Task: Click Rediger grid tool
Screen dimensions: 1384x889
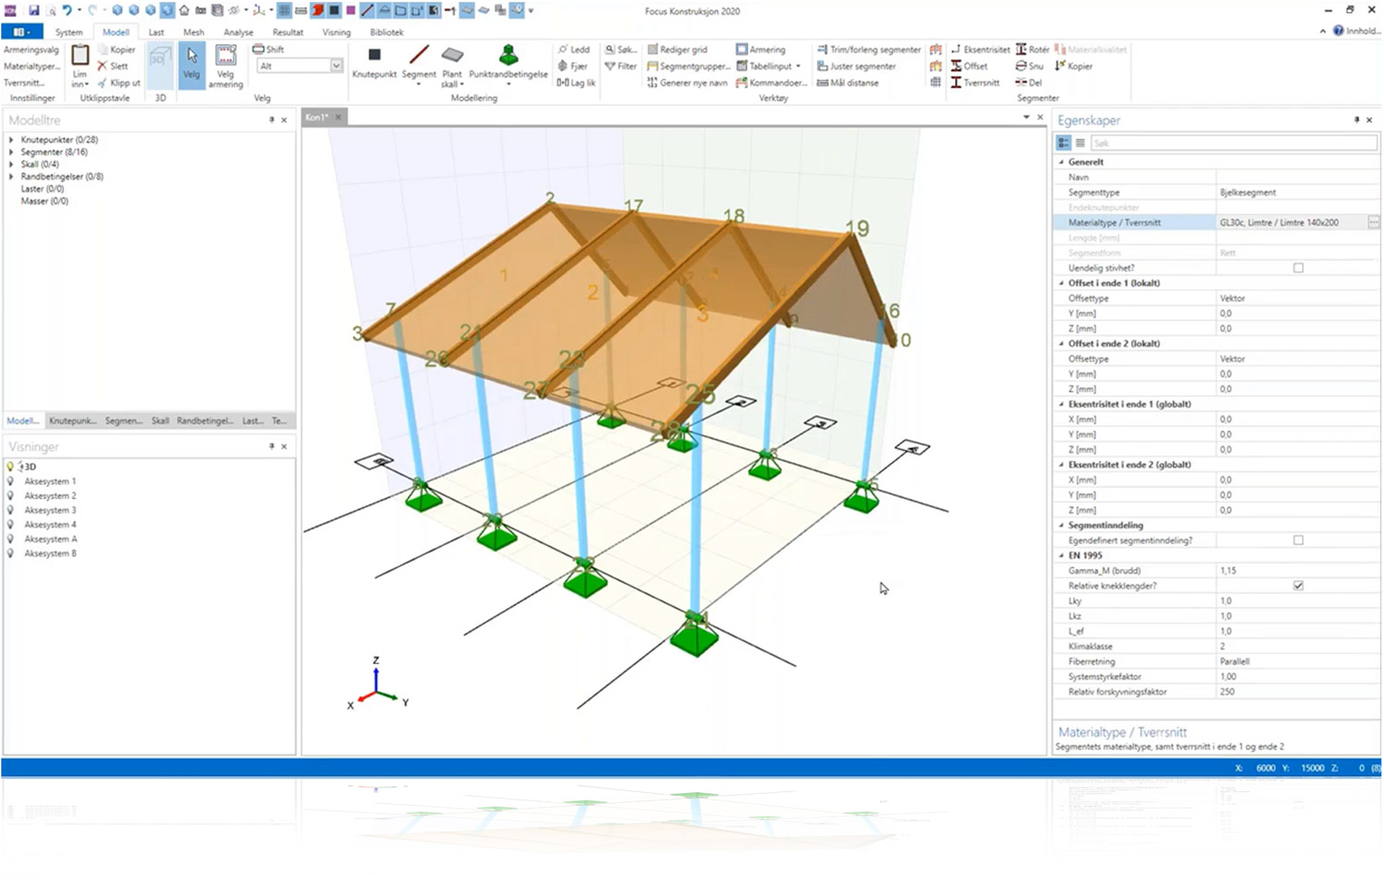Action: pyautogui.click(x=677, y=50)
